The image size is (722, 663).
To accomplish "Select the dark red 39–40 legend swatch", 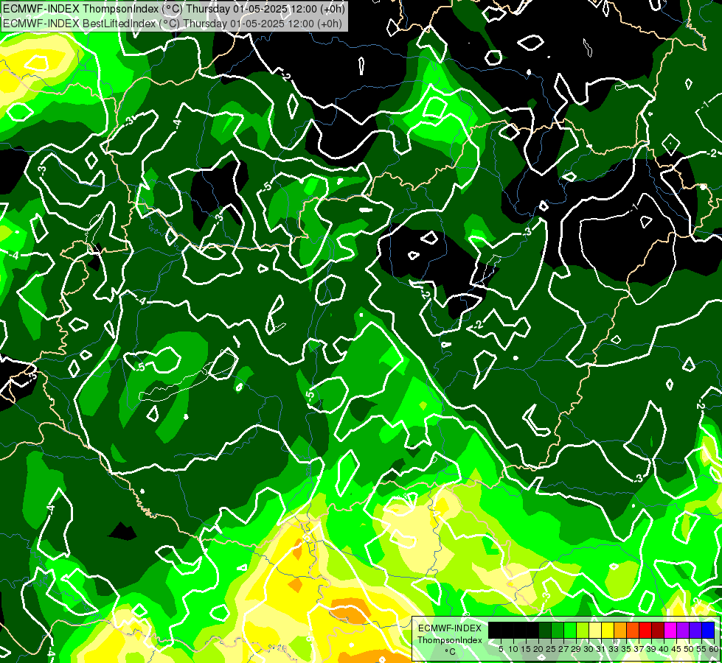I will (x=658, y=630).
